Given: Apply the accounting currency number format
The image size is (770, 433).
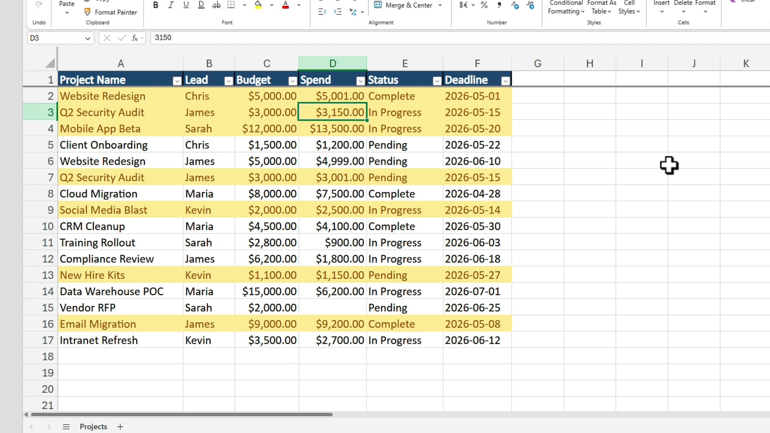Looking at the screenshot, I should click(463, 5).
